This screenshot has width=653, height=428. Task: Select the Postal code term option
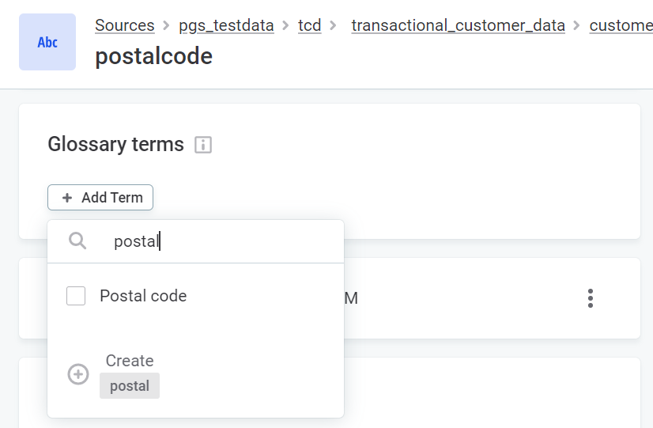coord(143,296)
